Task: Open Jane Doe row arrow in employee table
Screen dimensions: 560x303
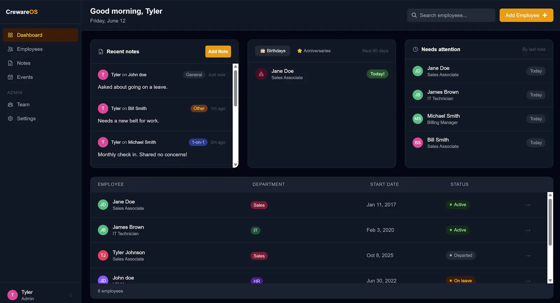Action: [528, 205]
